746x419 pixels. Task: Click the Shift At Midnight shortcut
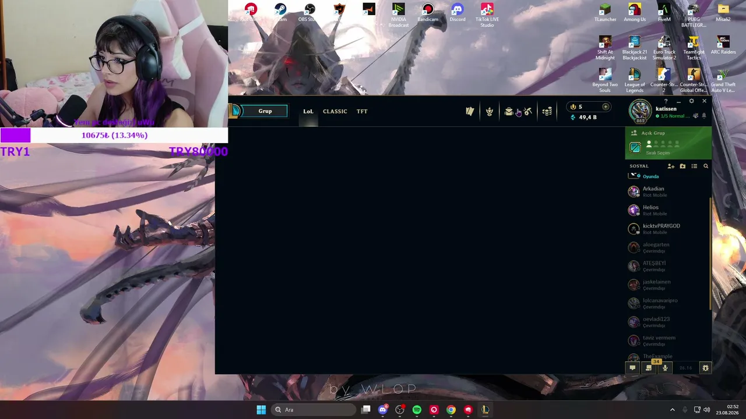[x=605, y=48]
